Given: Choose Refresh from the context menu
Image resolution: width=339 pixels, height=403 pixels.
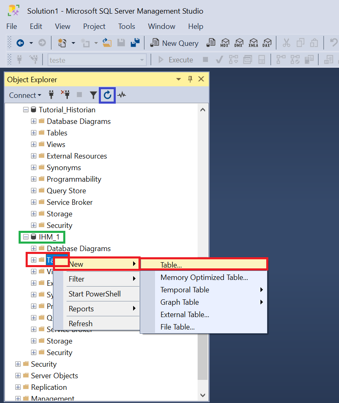Looking at the screenshot, I should (97, 323).
